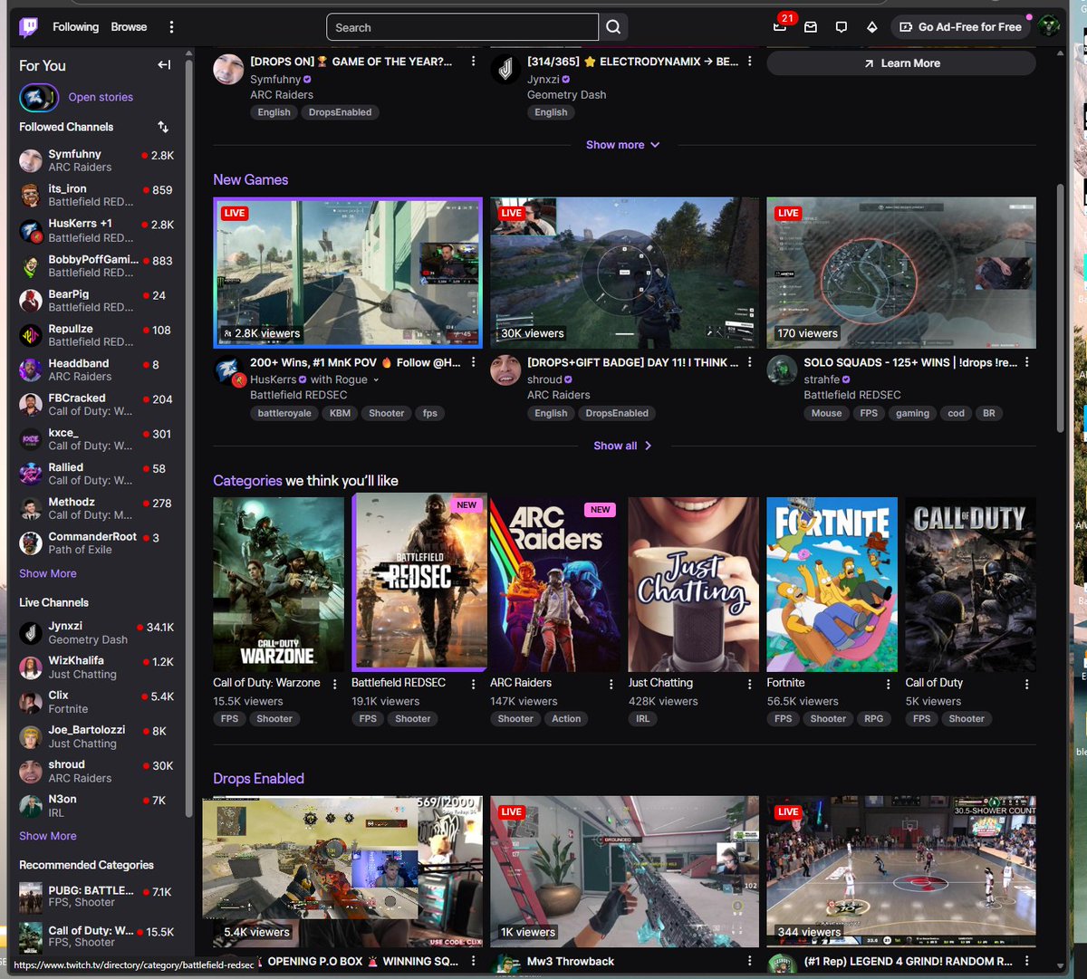The image size is (1087, 979).
Task: Open the Twitch home logo
Action: (x=29, y=27)
